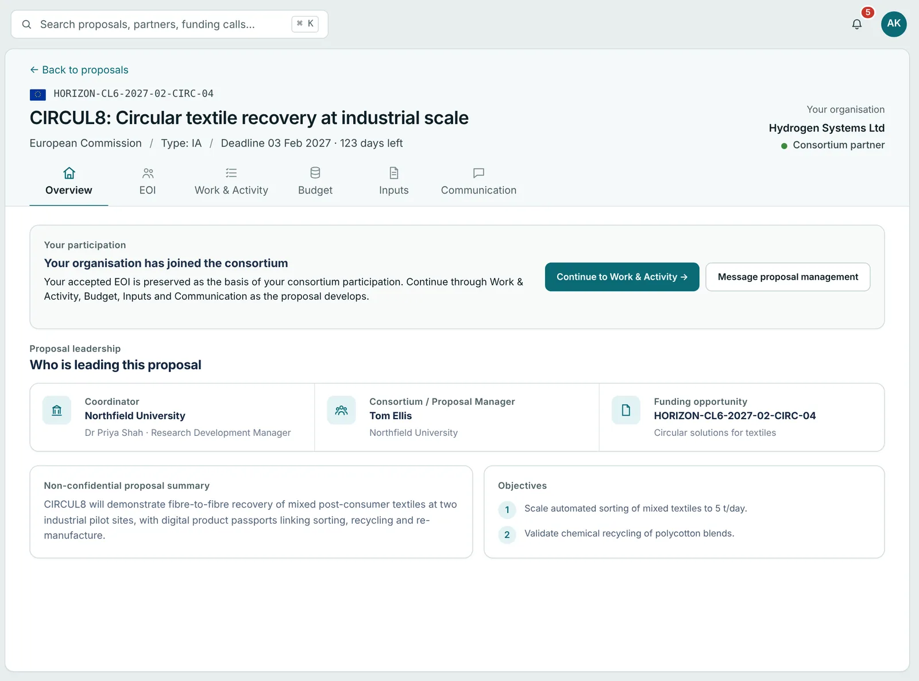This screenshot has height=681, width=919.
Task: Click the Work & Activity list icon
Action: click(231, 173)
